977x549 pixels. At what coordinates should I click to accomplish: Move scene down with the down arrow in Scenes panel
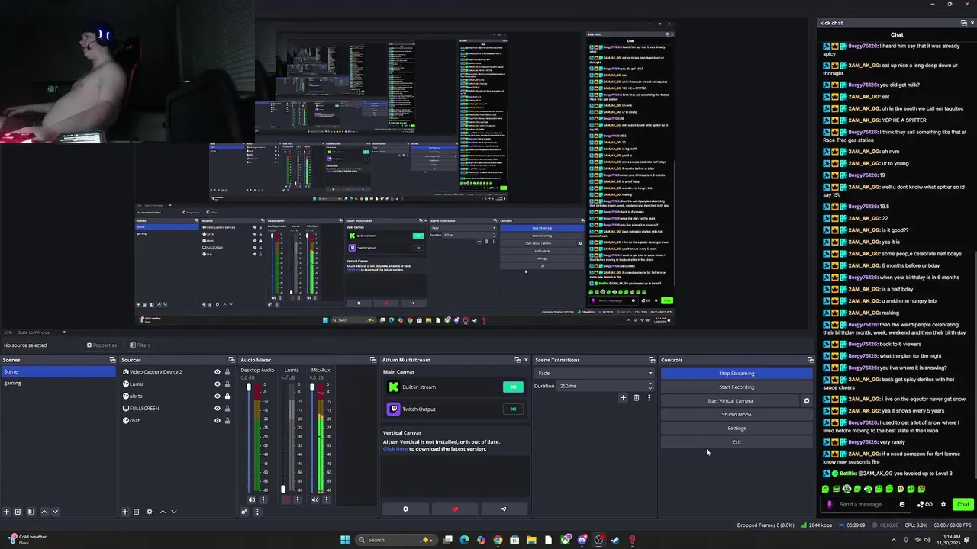pyautogui.click(x=55, y=512)
